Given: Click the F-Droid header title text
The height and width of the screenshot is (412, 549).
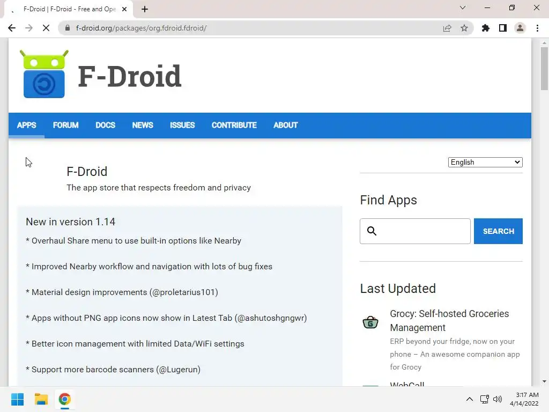Looking at the screenshot, I should pos(130,76).
